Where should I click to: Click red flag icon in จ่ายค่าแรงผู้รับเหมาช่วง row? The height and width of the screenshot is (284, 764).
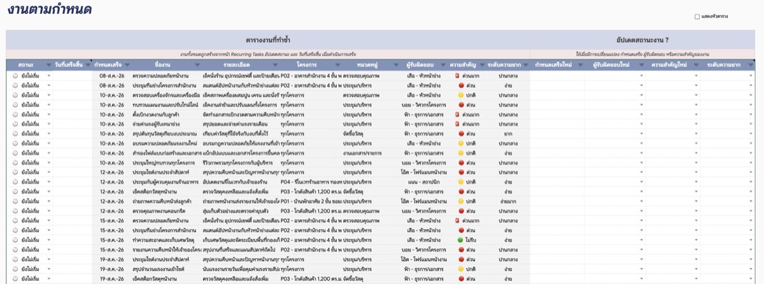tap(458, 124)
